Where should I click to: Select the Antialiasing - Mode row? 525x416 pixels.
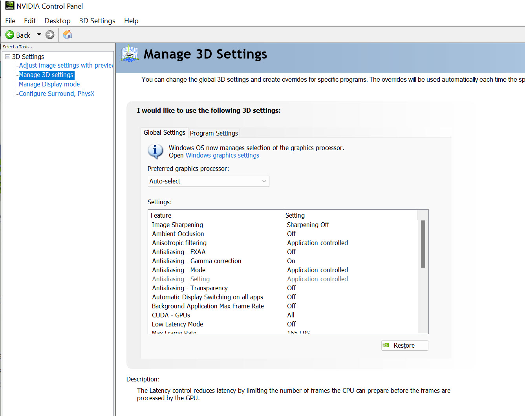tap(284, 270)
